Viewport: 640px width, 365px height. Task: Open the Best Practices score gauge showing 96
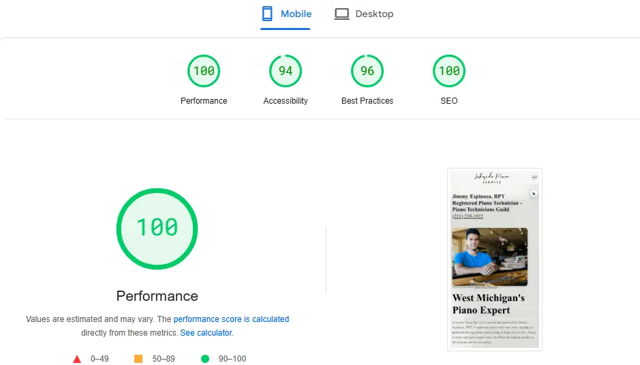367,71
